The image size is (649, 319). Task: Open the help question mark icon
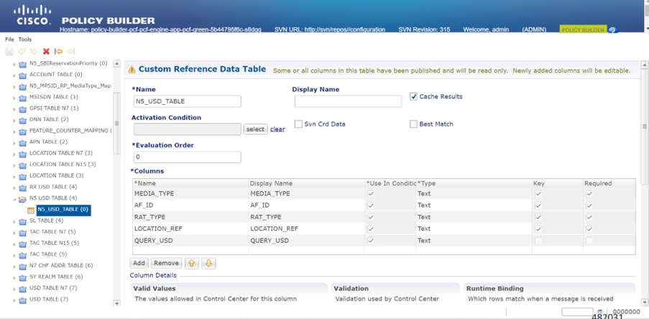613,29
